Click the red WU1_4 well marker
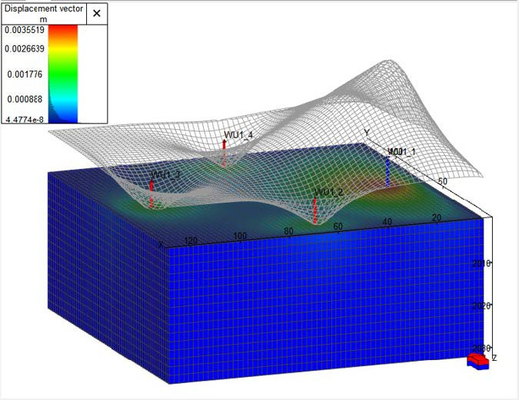 click(225, 154)
